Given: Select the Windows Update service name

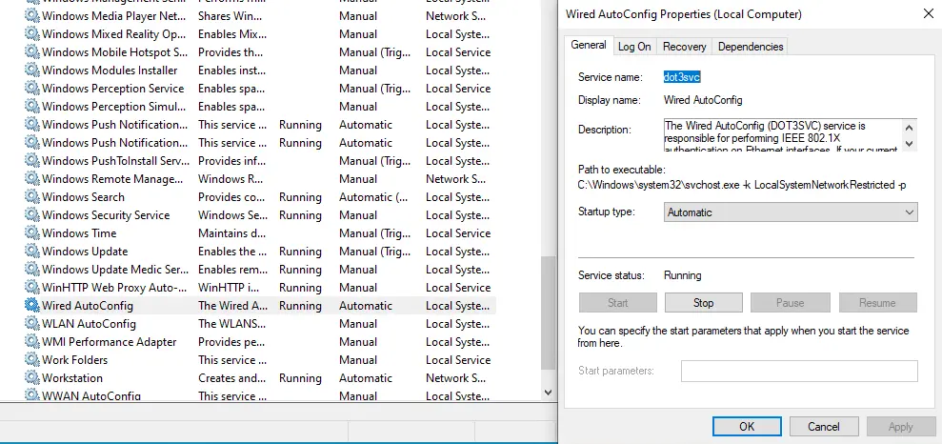Looking at the screenshot, I should (x=85, y=252).
